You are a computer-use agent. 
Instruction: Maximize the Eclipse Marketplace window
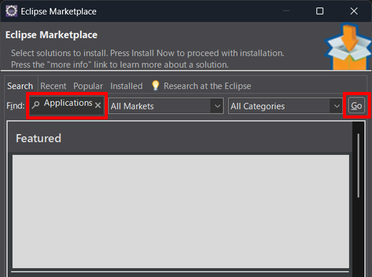[320, 11]
